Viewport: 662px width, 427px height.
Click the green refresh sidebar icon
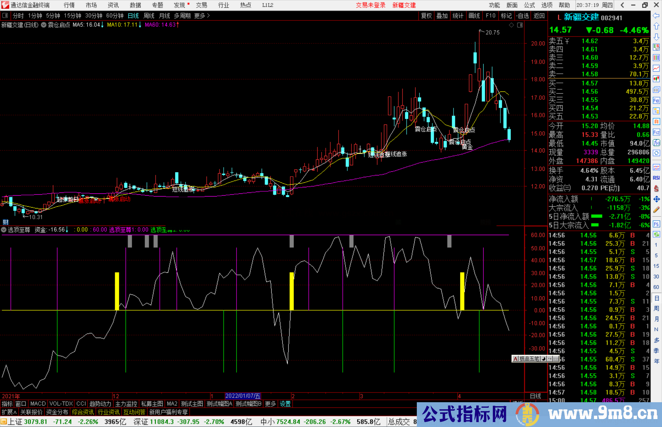(x=656, y=234)
